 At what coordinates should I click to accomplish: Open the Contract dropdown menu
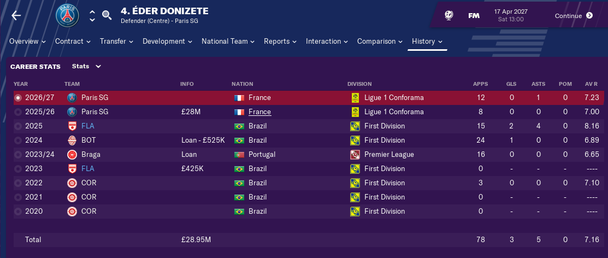click(x=73, y=42)
